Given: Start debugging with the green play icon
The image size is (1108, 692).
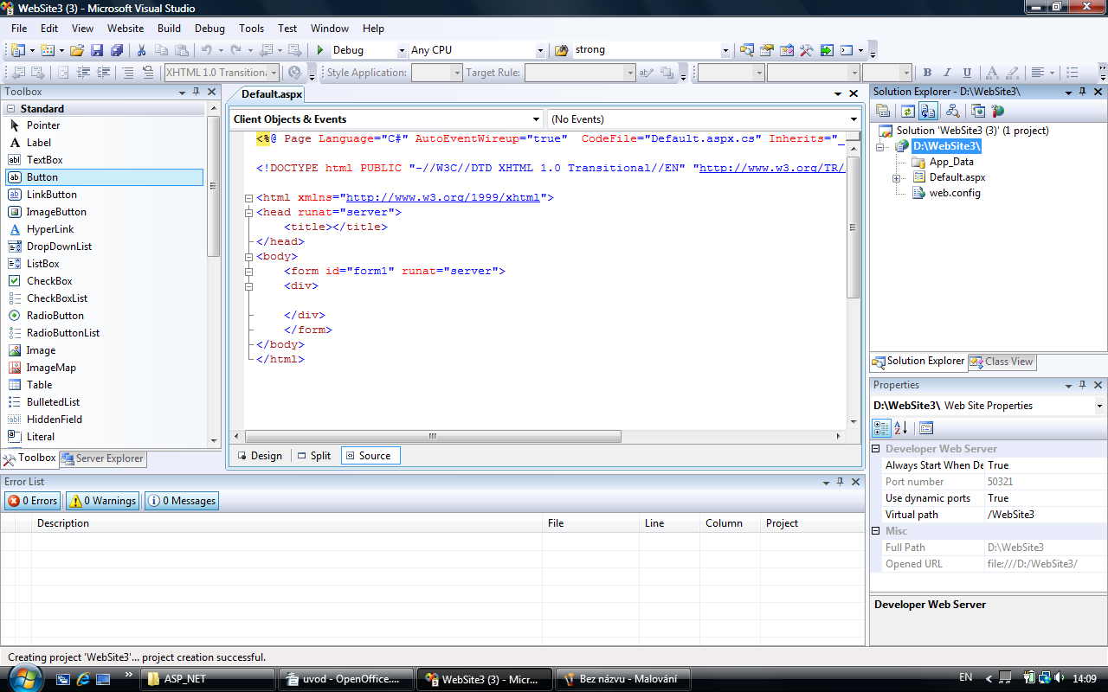Looking at the screenshot, I should [320, 50].
